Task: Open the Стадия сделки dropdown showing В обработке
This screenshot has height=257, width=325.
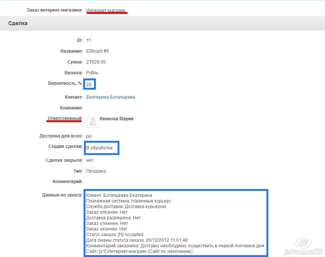Action: (101, 148)
